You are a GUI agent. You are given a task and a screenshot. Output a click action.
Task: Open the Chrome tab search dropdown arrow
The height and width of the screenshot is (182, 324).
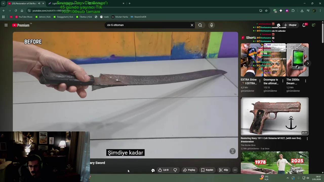click(3, 3)
